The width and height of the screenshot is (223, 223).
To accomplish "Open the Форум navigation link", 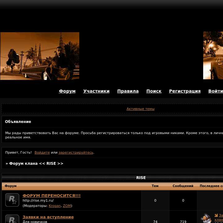I will coord(67,91).
